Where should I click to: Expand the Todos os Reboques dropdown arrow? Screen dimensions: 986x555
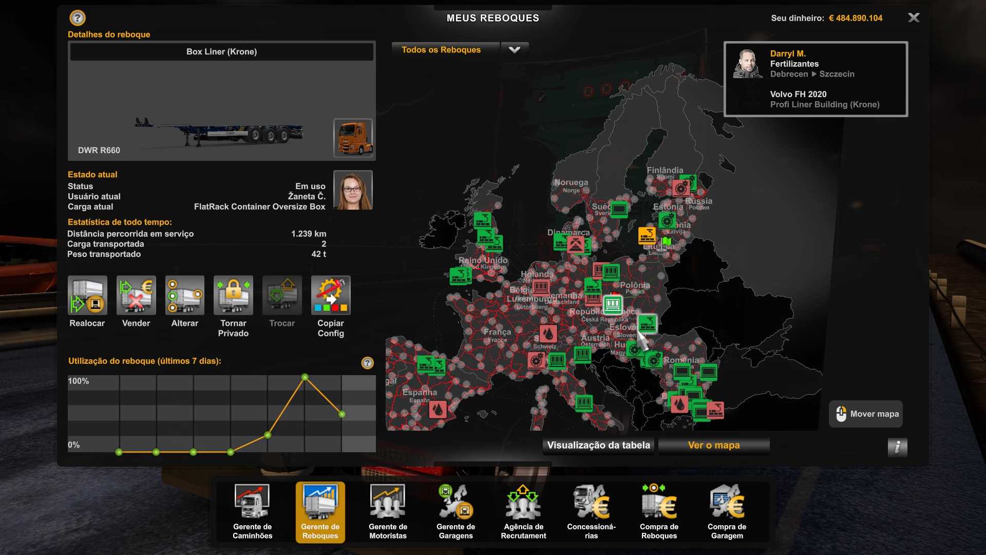pyautogui.click(x=515, y=50)
